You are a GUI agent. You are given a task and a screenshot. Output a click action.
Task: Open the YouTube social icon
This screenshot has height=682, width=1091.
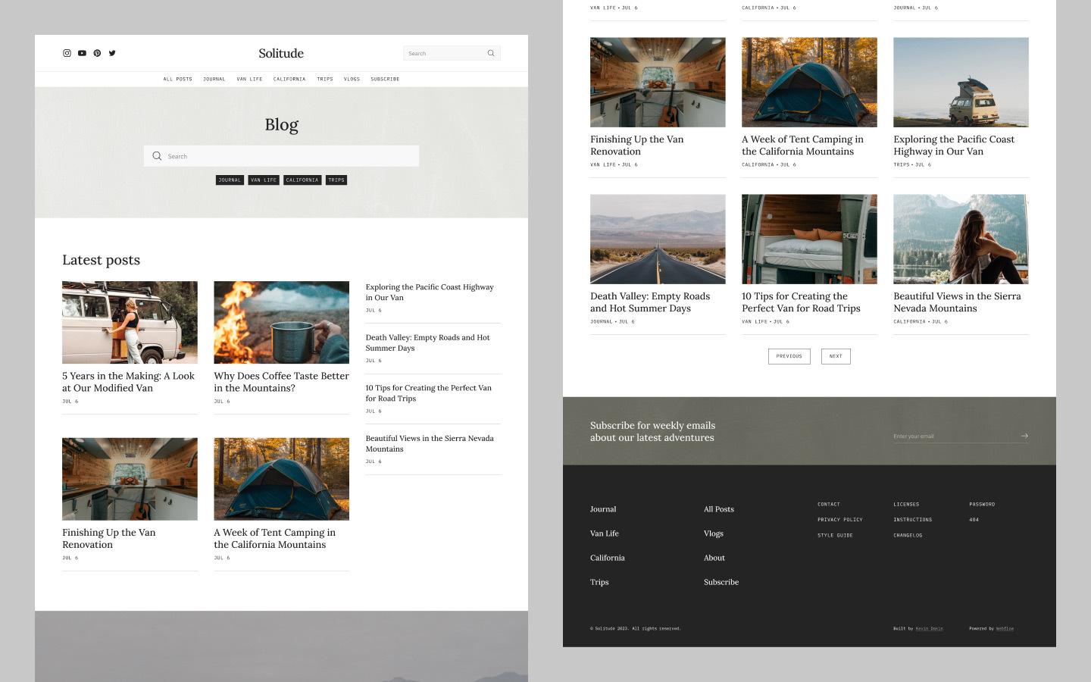82,53
